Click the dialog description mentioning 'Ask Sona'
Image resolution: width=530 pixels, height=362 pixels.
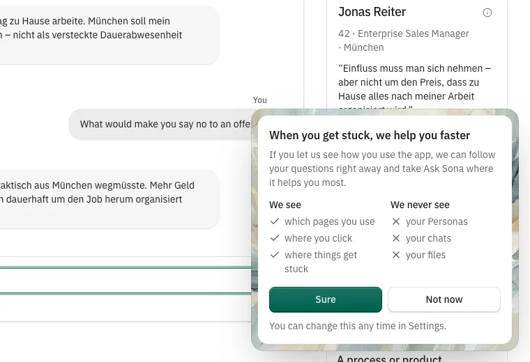pos(382,168)
